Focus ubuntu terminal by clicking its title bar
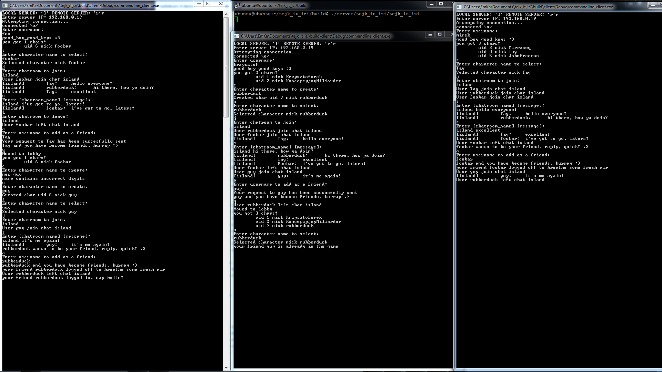Viewport: 662px width, 372px height. (x=328, y=5)
